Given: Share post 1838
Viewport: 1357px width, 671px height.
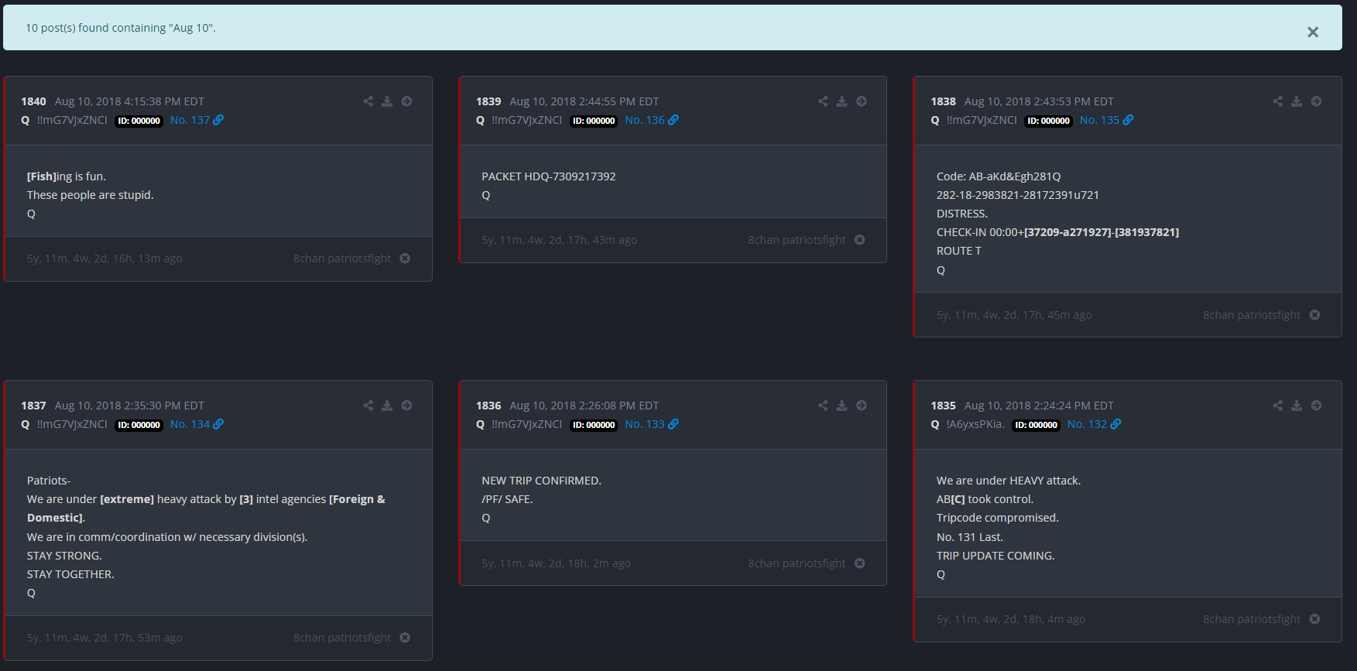Looking at the screenshot, I should click(x=1278, y=101).
